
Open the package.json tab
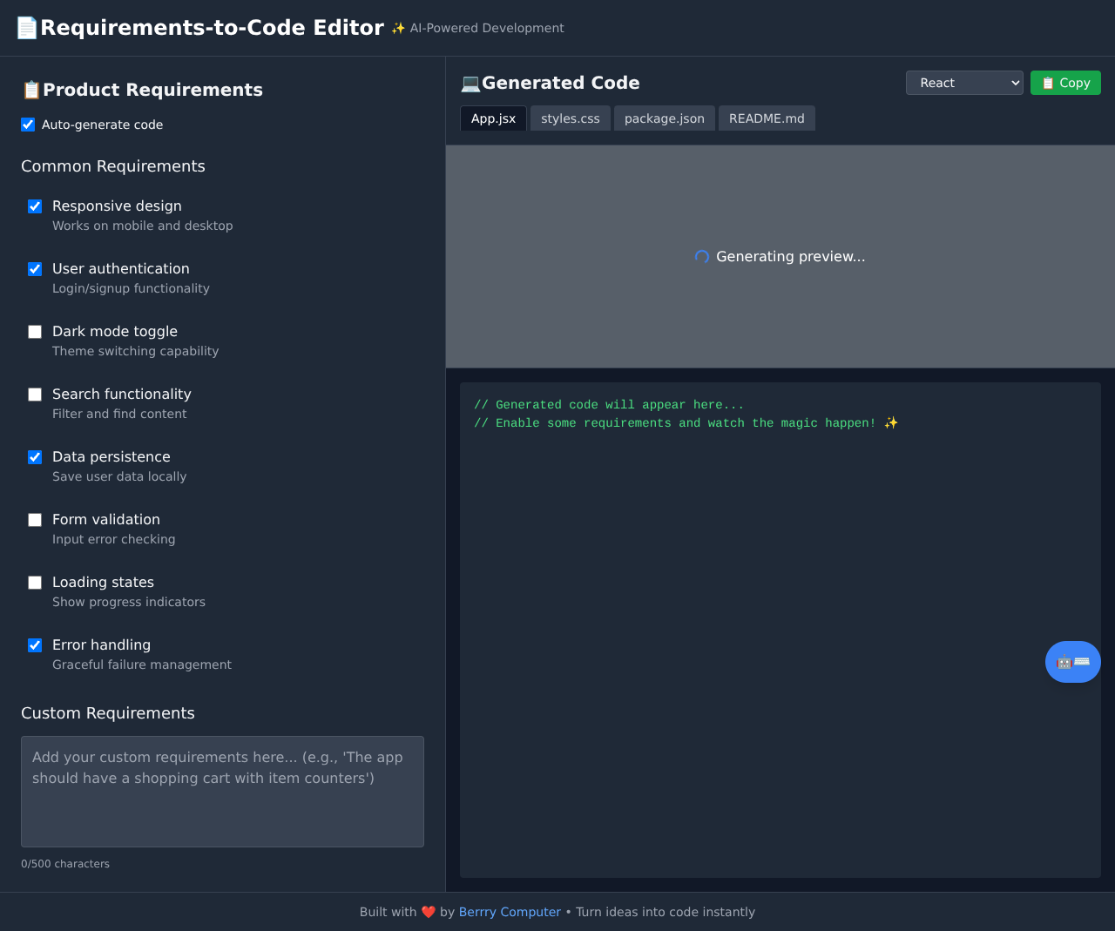pos(664,118)
